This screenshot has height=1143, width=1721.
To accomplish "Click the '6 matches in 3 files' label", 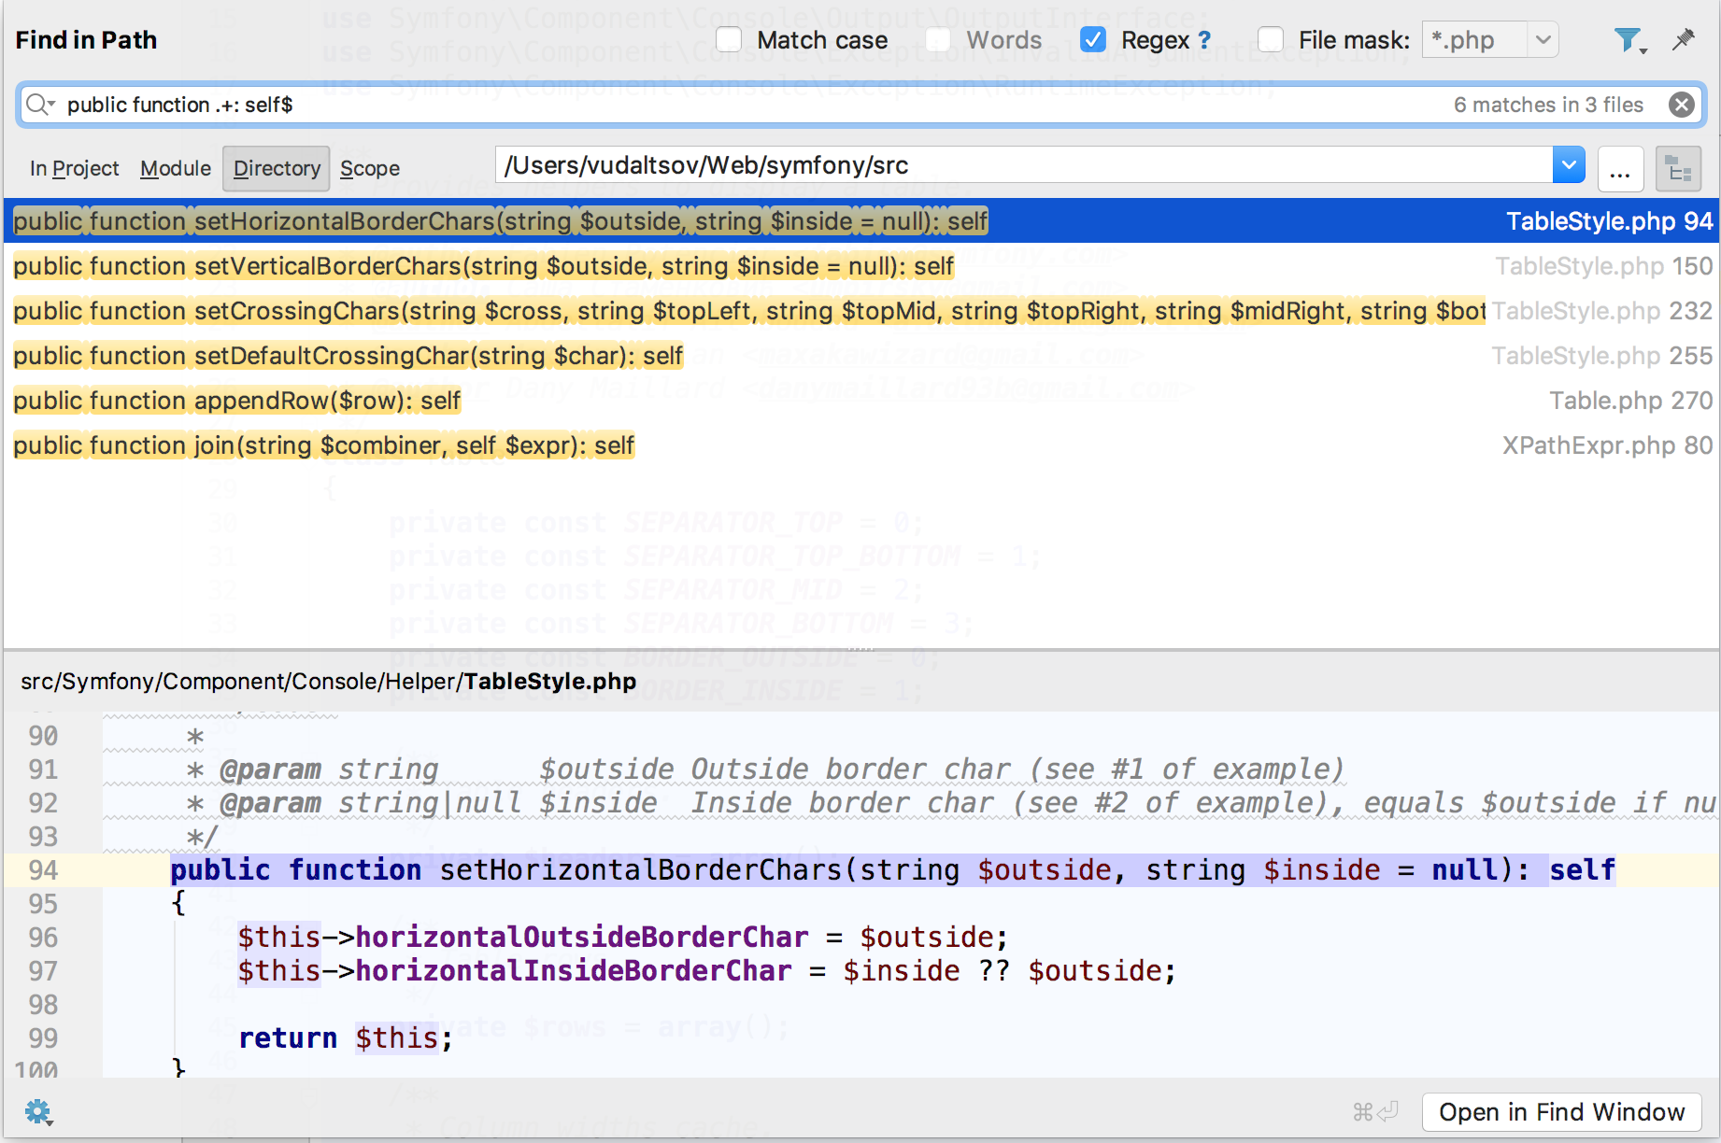I will [1548, 105].
